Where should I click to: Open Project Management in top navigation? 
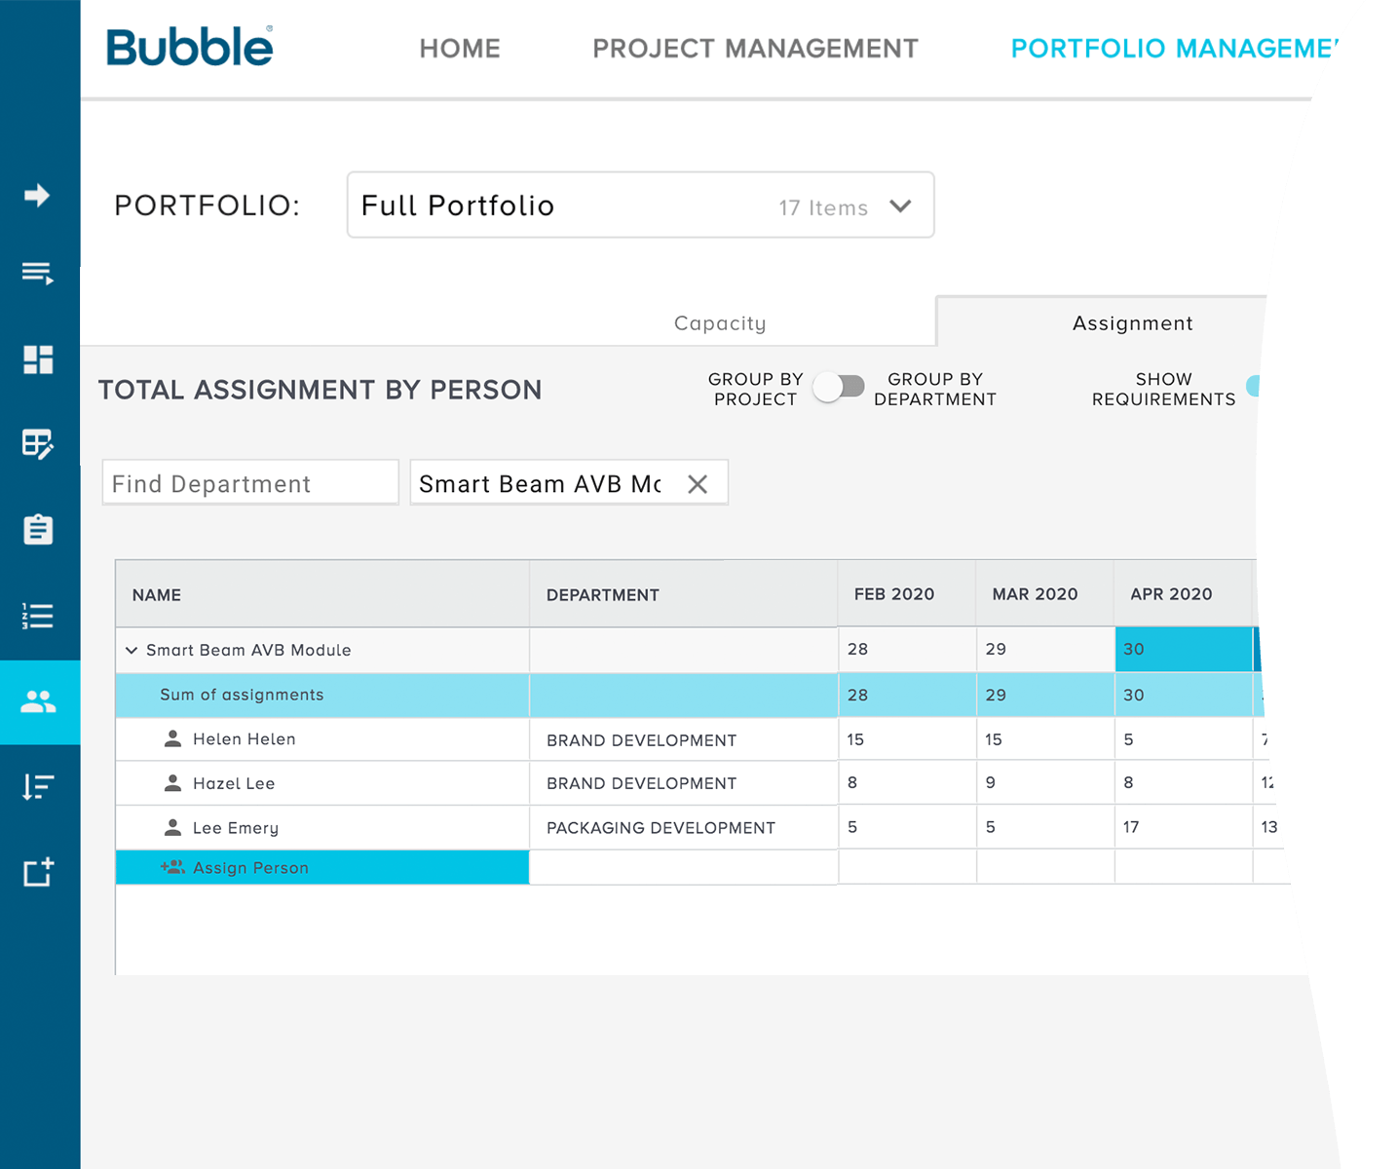tap(755, 49)
